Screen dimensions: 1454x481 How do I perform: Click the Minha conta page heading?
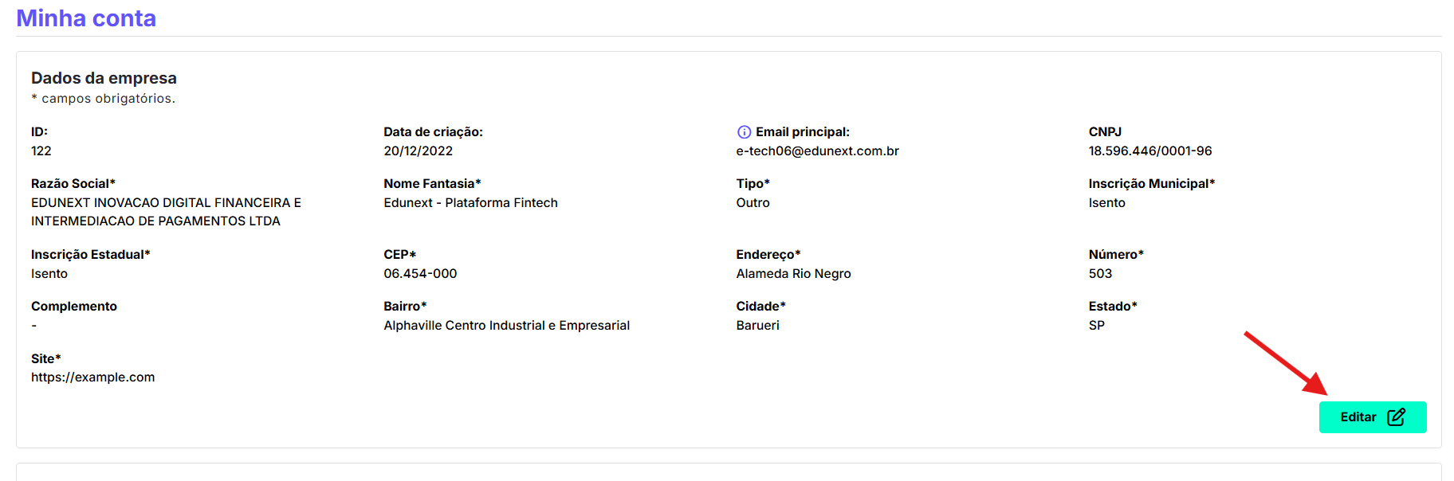point(86,18)
